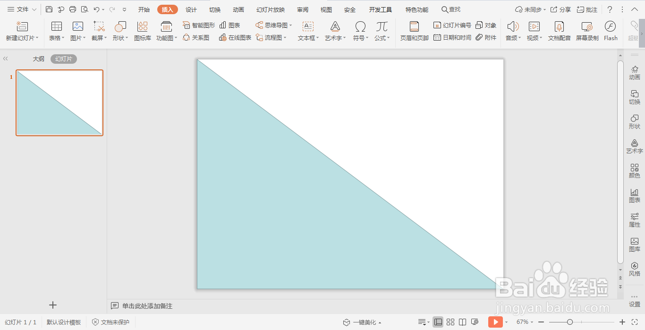Open the 形状 shapes gallery
Image resolution: width=645 pixels, height=330 pixels.
click(120, 31)
